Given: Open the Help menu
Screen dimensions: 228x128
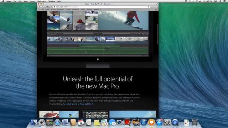Looking at the screenshot, I should click(59, 1).
